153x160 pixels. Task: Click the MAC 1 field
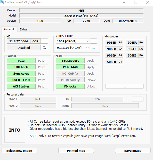pyautogui.click(x=38, y=99)
